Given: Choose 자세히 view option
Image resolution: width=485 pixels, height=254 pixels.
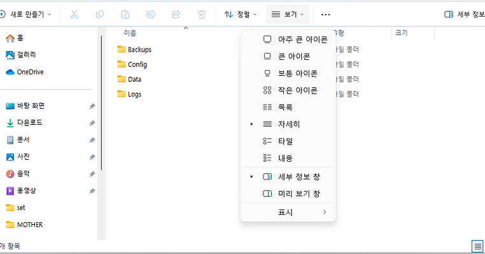Looking at the screenshot, I should pos(288,124).
